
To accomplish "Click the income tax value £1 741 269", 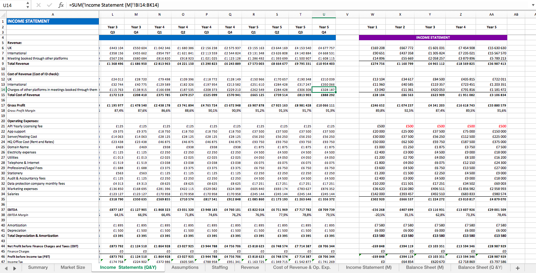I will (x=324, y=261).
